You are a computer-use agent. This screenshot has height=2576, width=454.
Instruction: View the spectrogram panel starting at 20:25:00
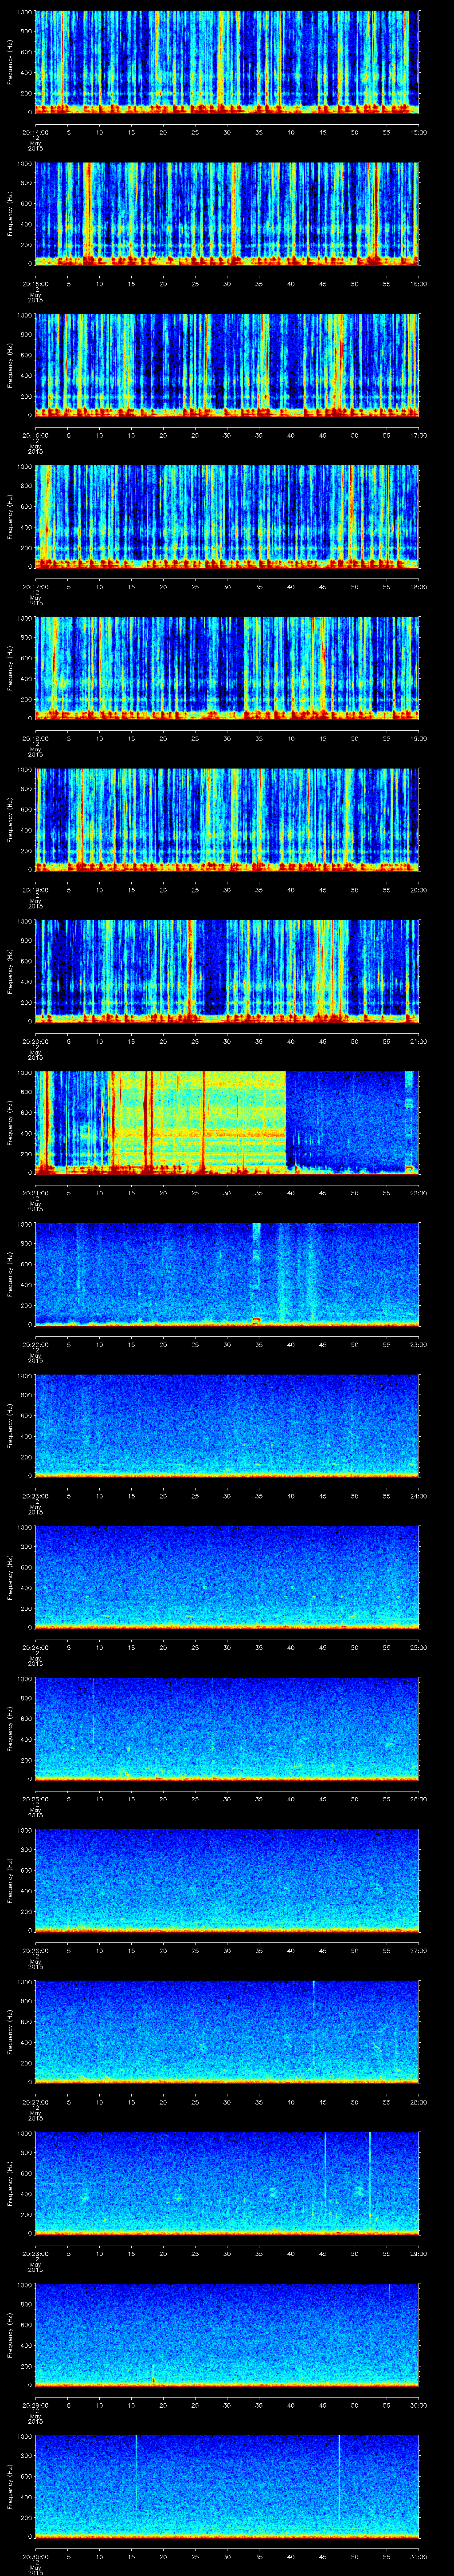click(x=227, y=1728)
